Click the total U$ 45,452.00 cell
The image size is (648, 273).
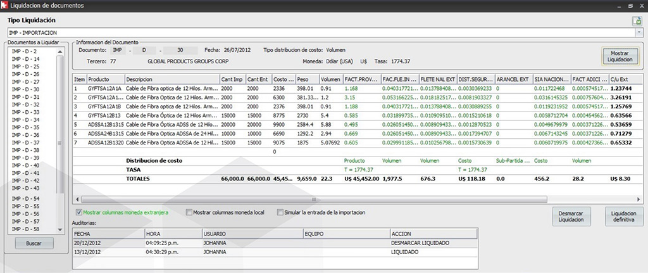361,179
